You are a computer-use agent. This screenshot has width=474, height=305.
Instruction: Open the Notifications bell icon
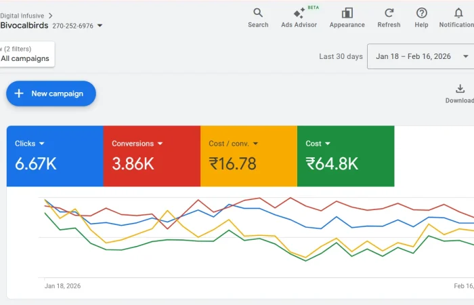tap(458, 13)
